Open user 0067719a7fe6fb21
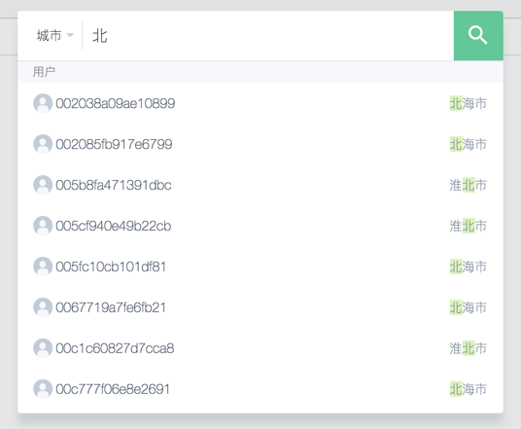The width and height of the screenshot is (521, 429). [260, 307]
